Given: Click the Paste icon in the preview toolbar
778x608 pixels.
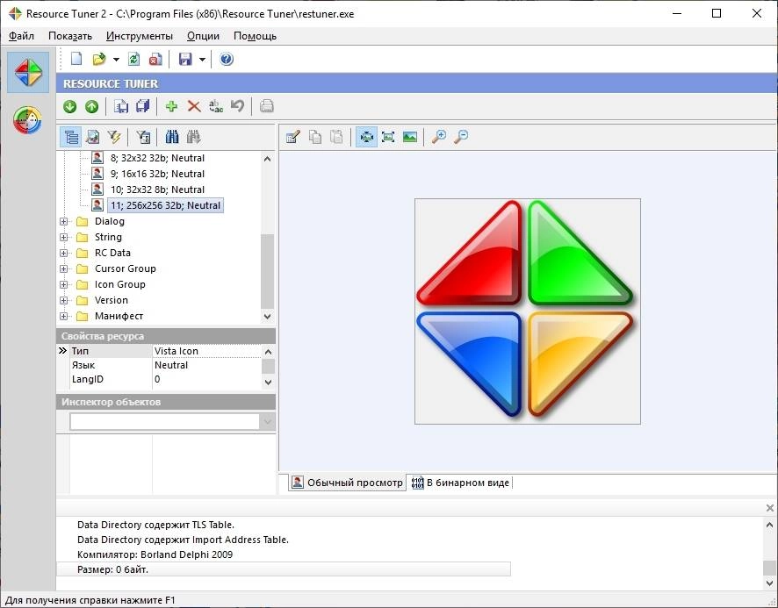Looking at the screenshot, I should tap(337, 136).
